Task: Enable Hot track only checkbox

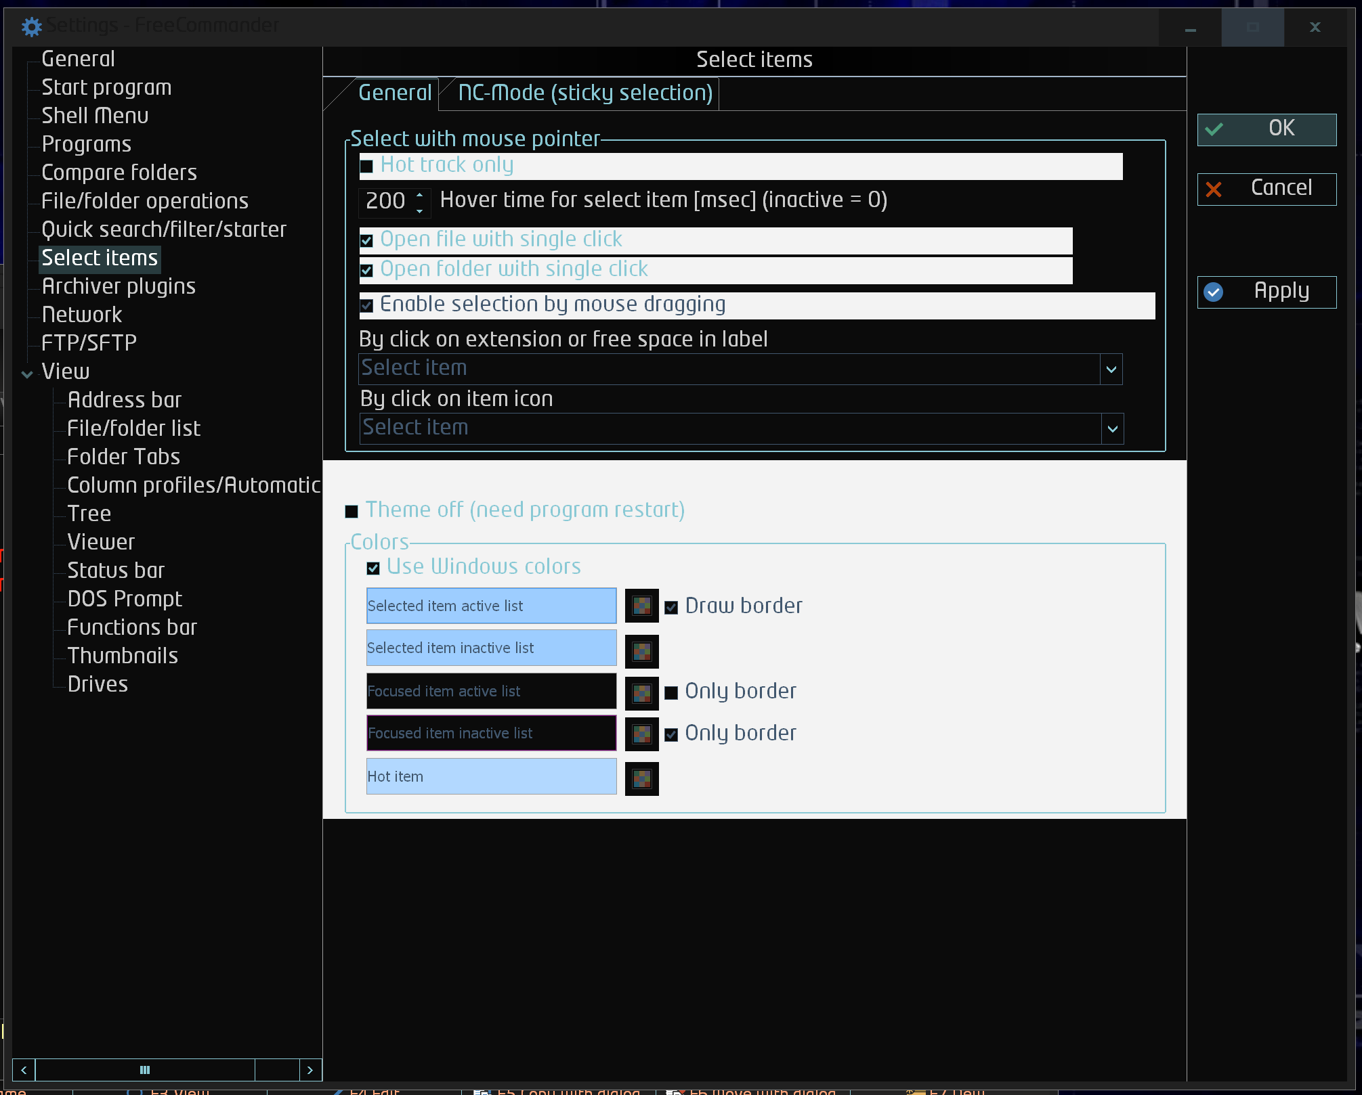Action: [x=366, y=166]
